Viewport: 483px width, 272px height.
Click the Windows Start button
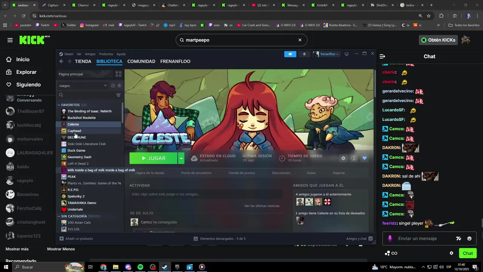point(6,267)
